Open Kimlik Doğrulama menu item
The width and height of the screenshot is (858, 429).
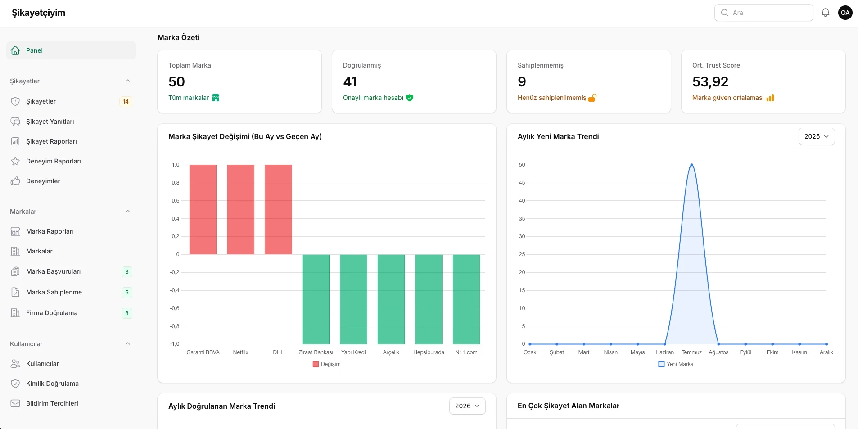tap(71, 384)
